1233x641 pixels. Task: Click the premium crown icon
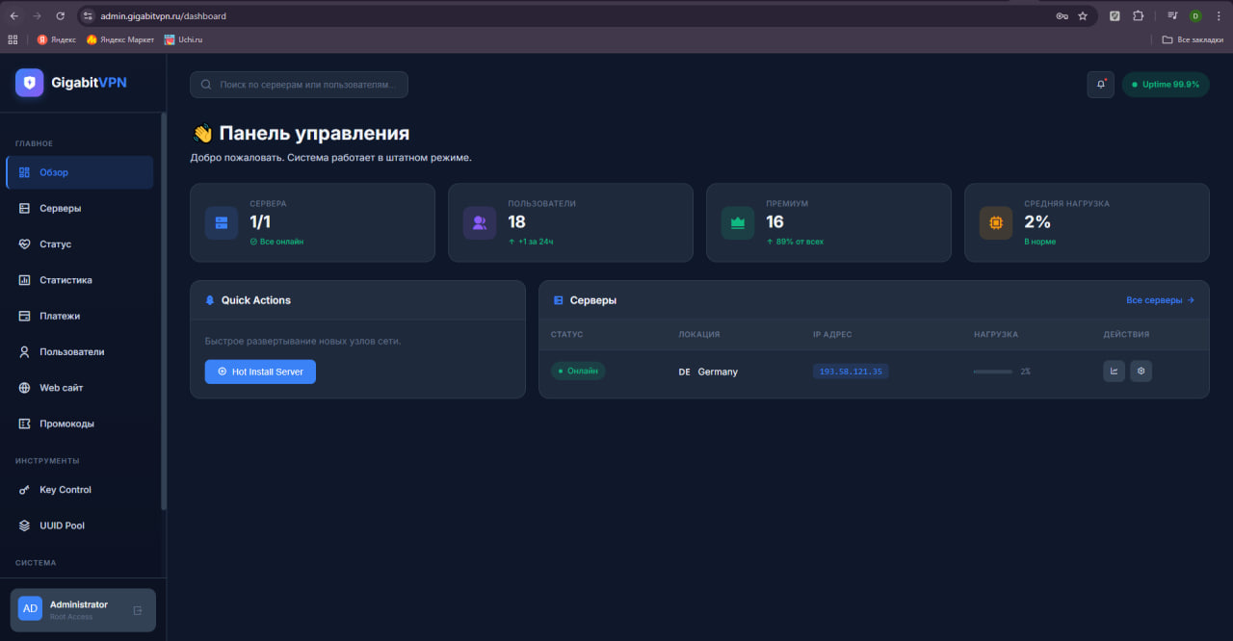coord(738,223)
